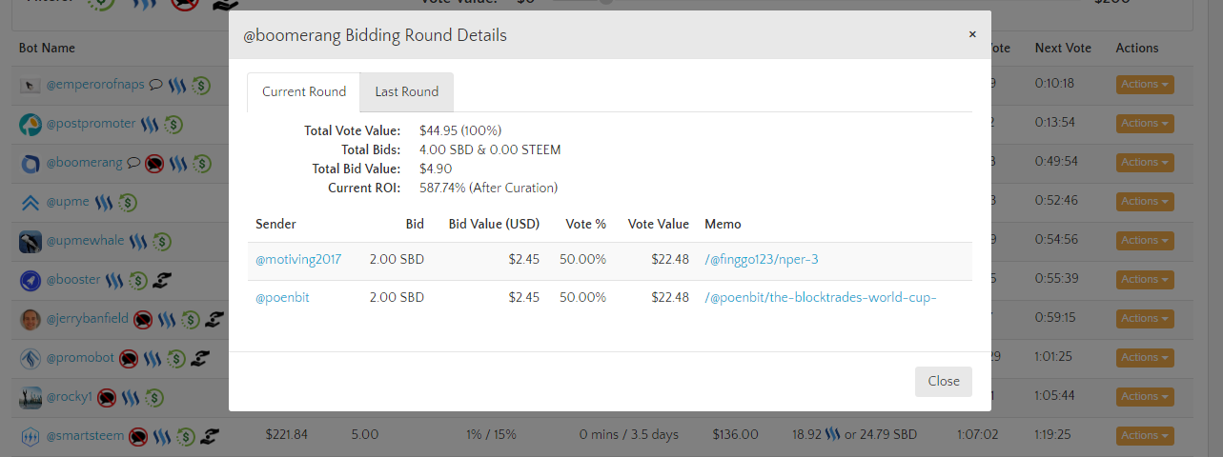Click the @promobot avatar icon
The height and width of the screenshot is (457, 1223).
[x=31, y=358]
